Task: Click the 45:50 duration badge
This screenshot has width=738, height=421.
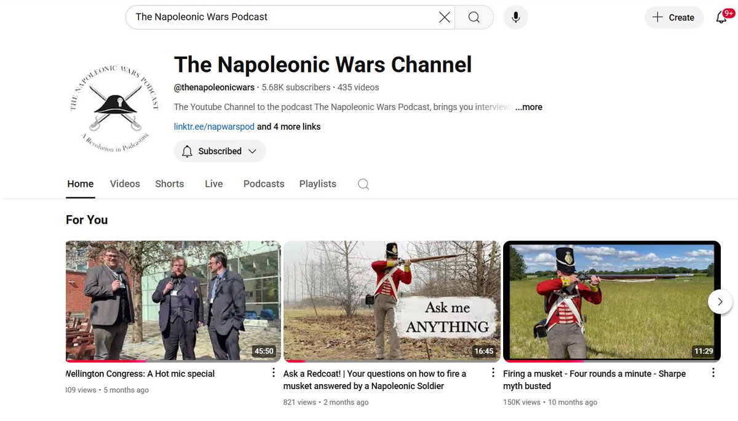Action: click(x=264, y=352)
